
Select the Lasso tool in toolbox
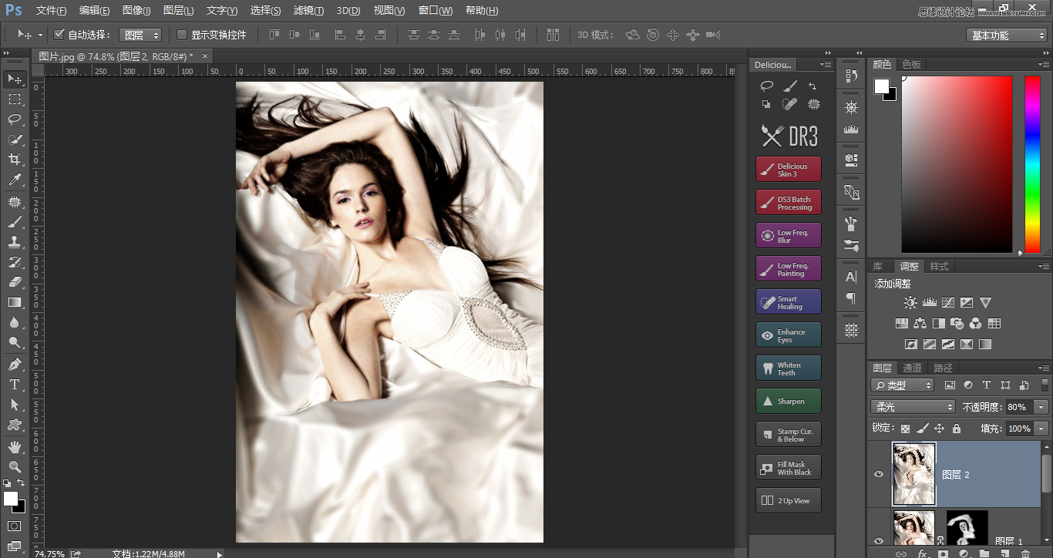[x=15, y=119]
